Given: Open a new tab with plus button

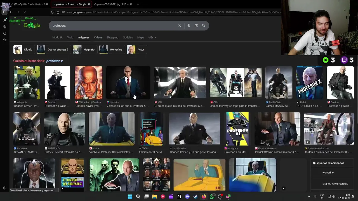Looking at the screenshot, I should pyautogui.click(x=138, y=4).
